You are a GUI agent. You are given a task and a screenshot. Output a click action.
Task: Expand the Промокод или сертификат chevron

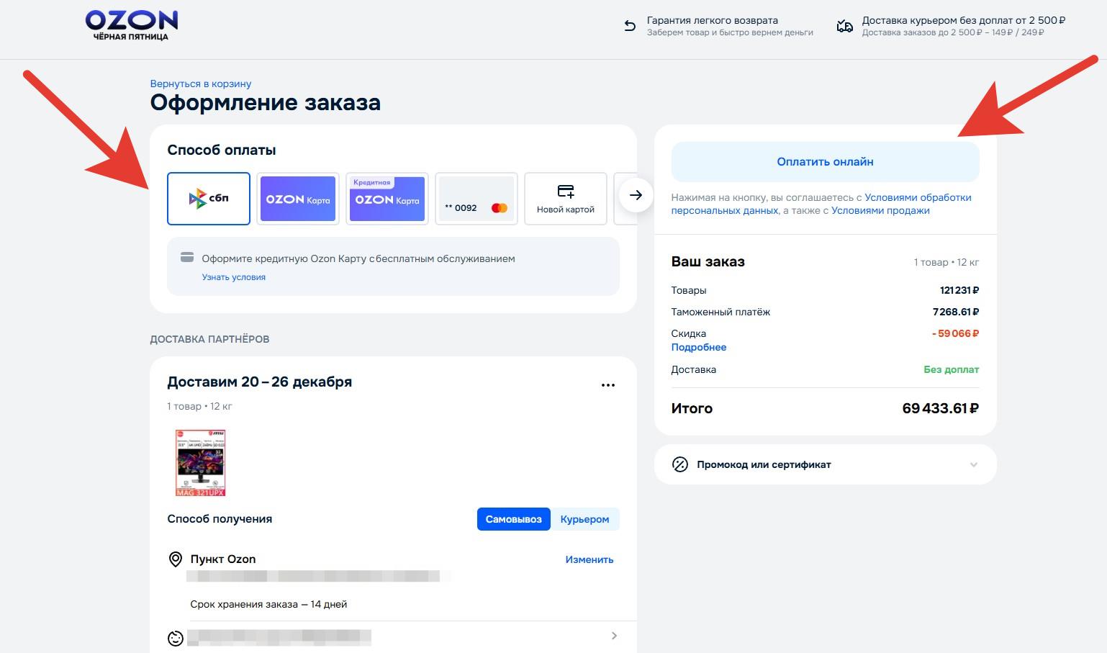(974, 464)
